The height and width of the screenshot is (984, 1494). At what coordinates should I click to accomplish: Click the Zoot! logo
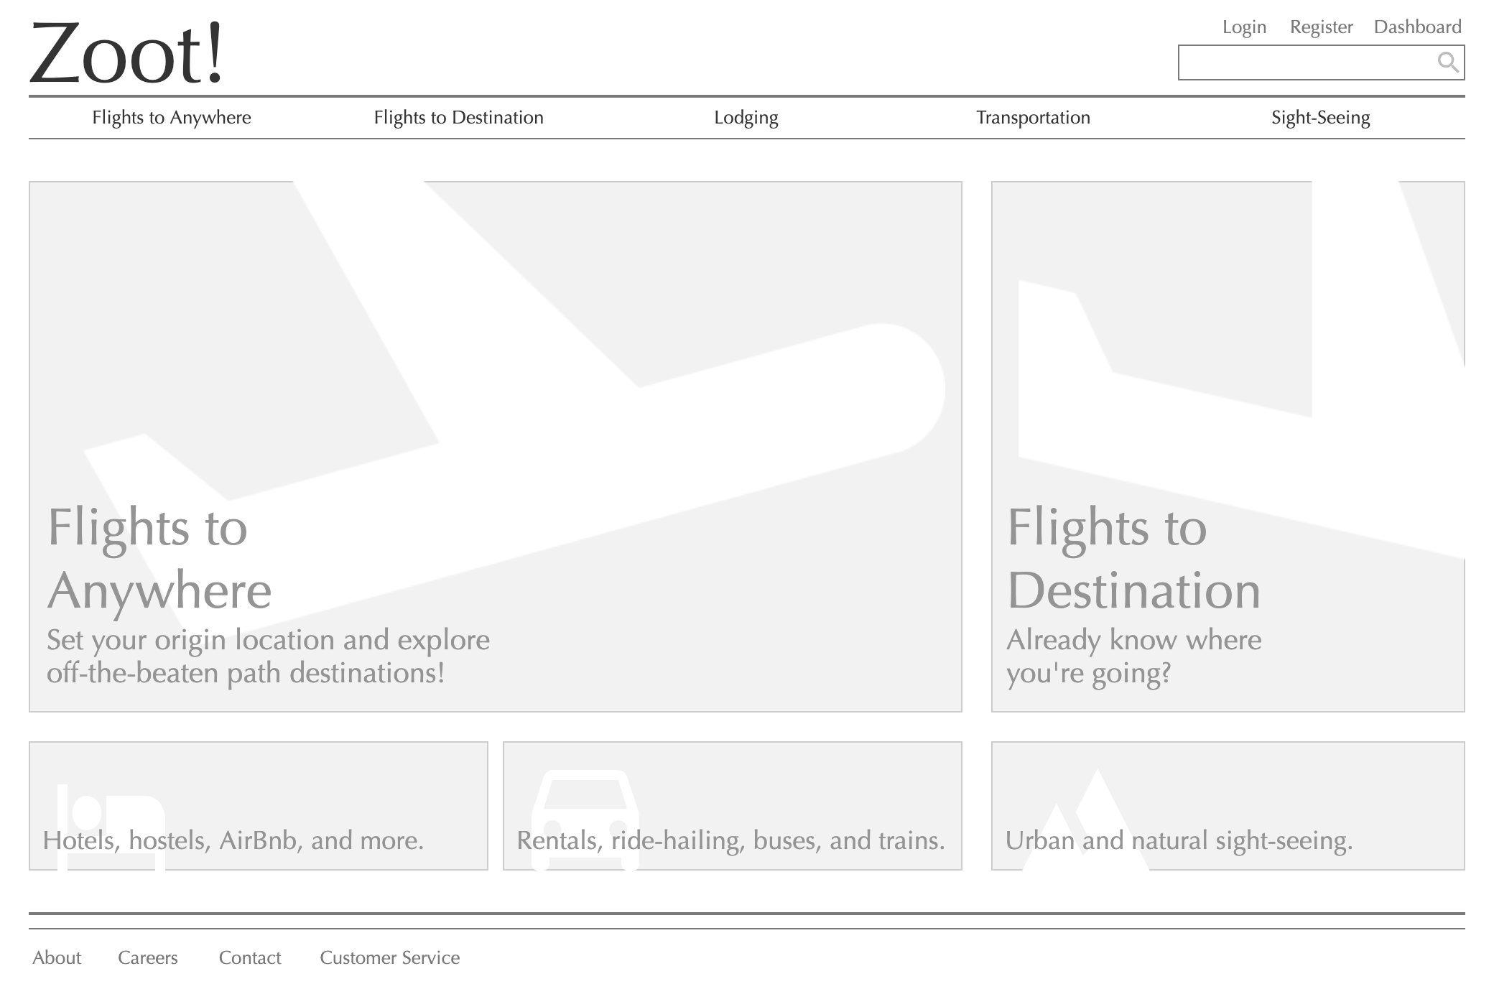(126, 52)
